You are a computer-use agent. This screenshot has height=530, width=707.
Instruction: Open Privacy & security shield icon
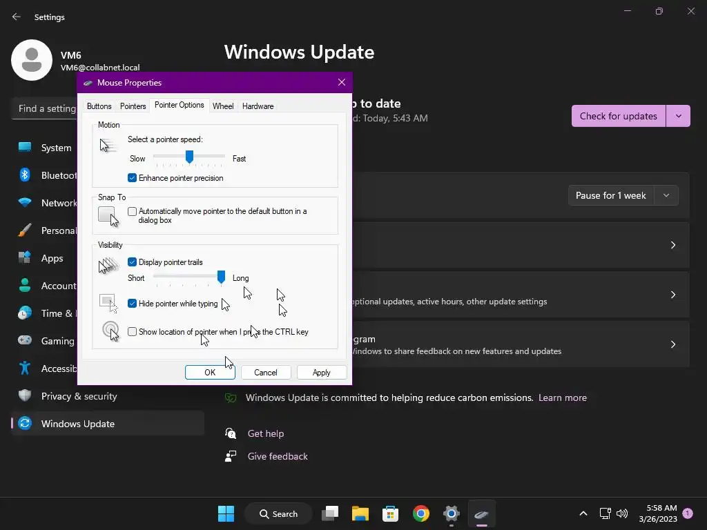(25, 395)
